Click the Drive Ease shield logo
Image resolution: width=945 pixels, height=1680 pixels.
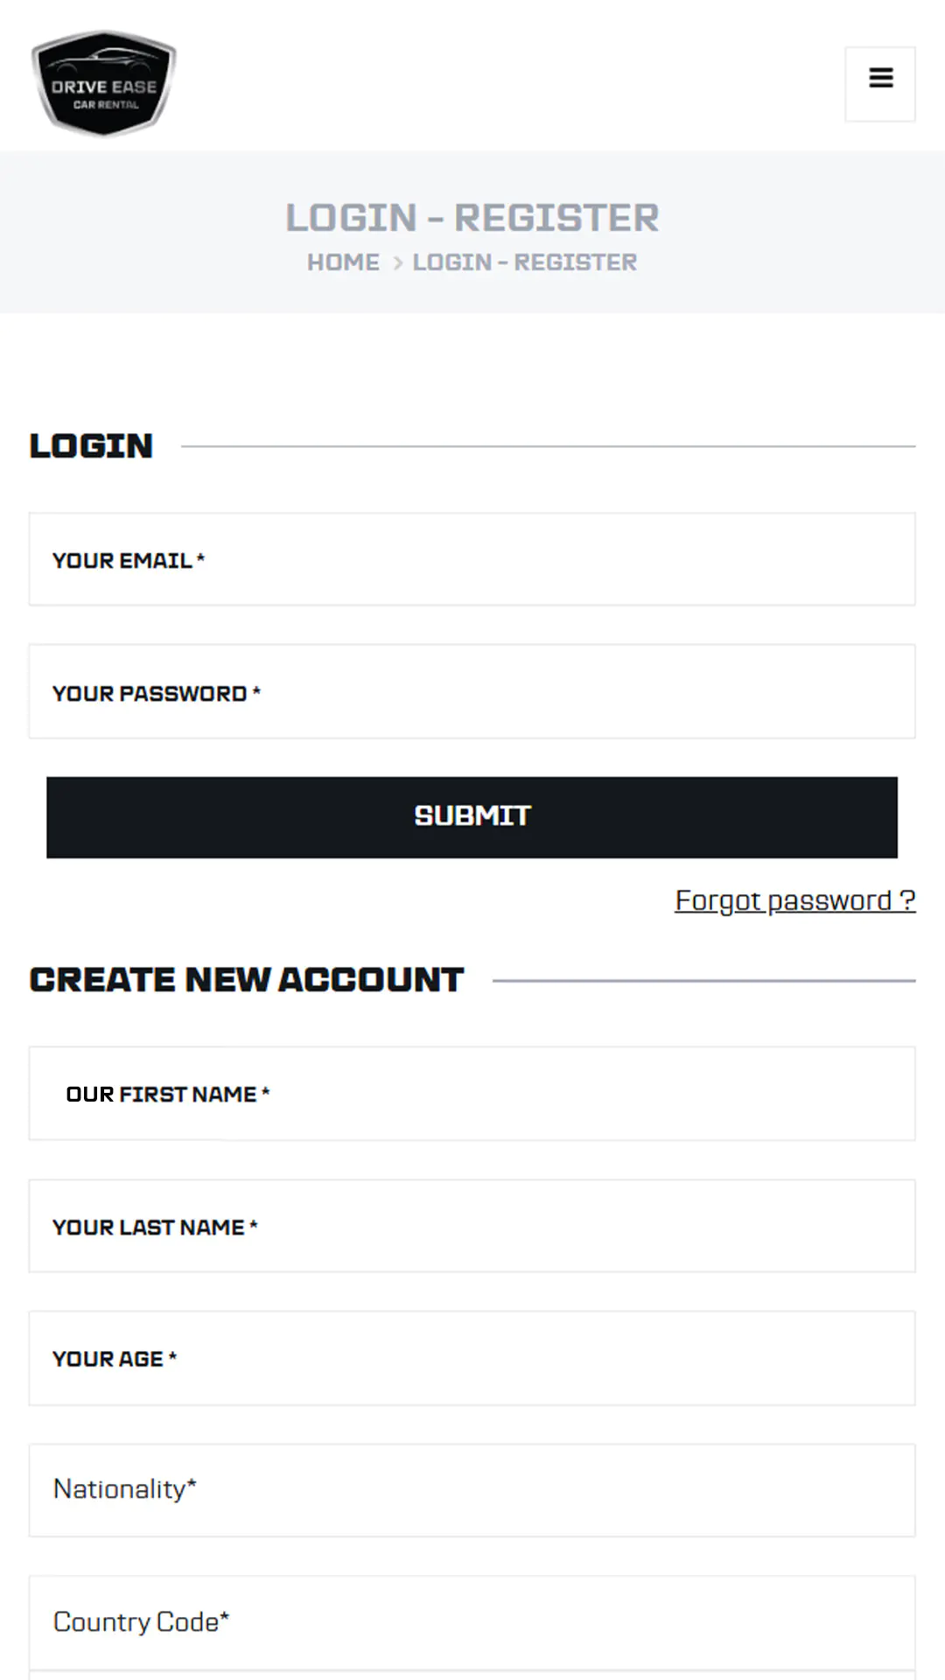(104, 83)
